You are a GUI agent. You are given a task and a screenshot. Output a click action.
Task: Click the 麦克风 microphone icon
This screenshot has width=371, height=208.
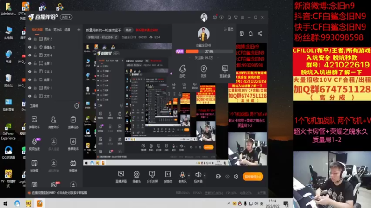(x=182, y=175)
